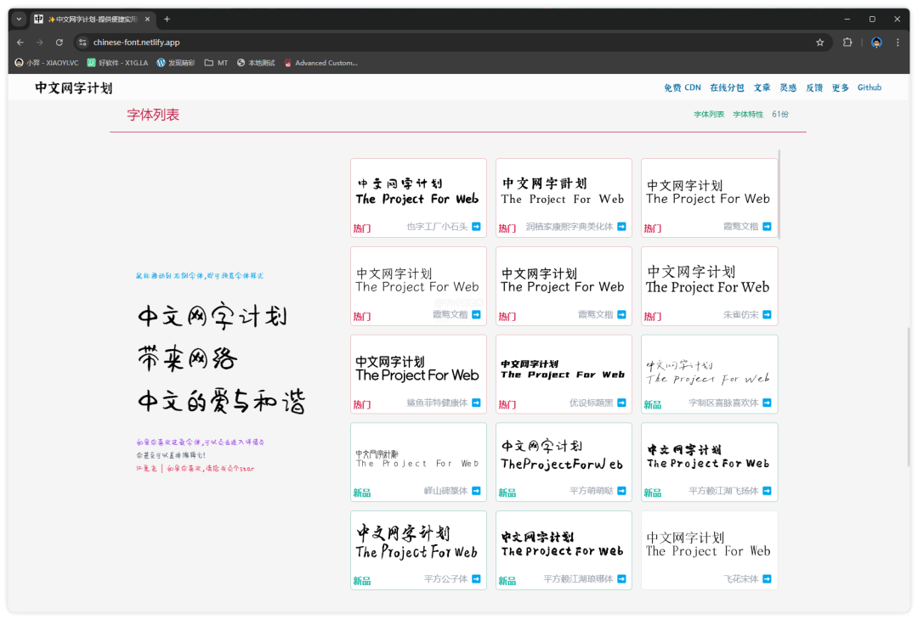Open Chrome's three-dot menu
This screenshot has width=918, height=620.
(898, 42)
